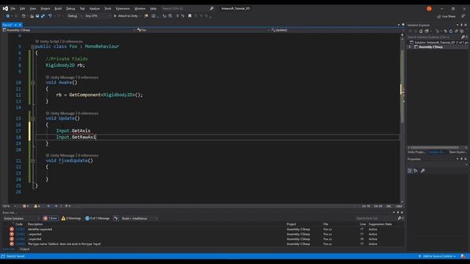Click the Solution Explorer search magnifier icon
470x264 pixels.
tap(463, 37)
